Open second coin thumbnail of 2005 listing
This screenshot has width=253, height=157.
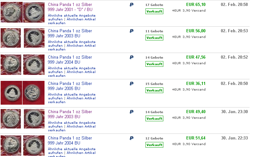coord(33,93)
